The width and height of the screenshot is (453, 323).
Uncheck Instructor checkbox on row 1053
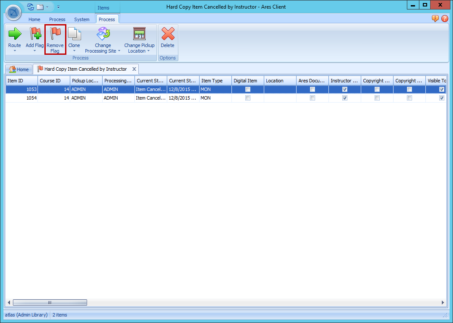pyautogui.click(x=344, y=89)
